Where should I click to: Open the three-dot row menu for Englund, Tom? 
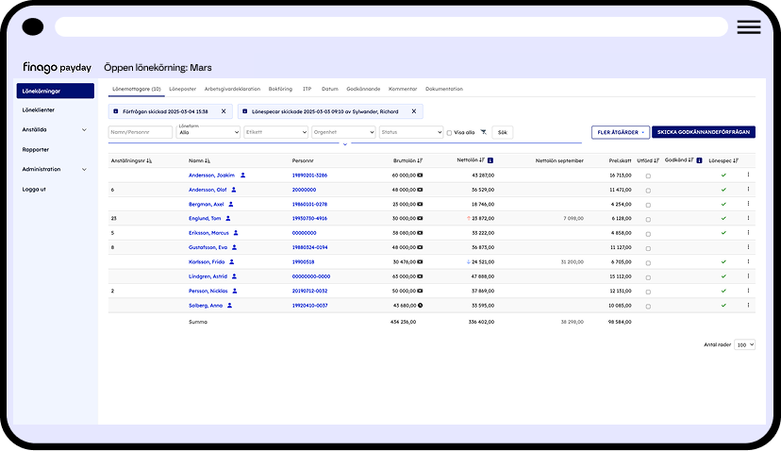pos(748,218)
